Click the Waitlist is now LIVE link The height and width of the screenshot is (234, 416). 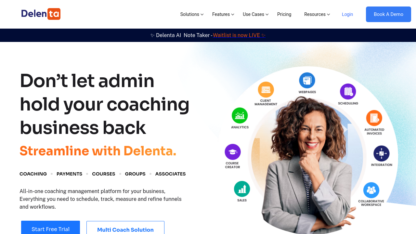pos(236,35)
